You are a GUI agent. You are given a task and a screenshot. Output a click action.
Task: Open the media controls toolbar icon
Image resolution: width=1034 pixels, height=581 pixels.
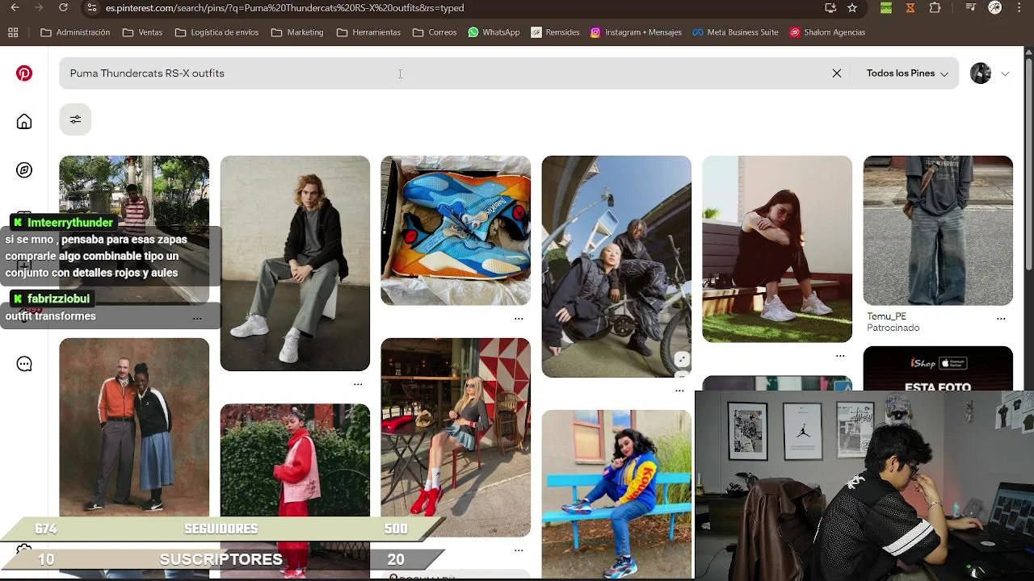pyautogui.click(x=971, y=8)
